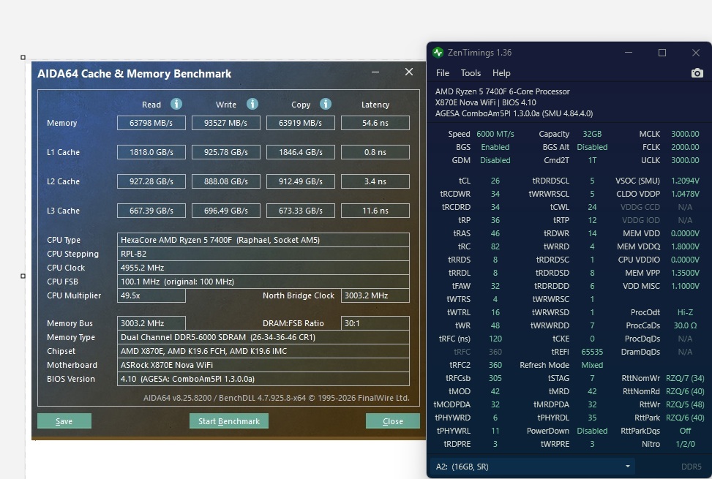Click the tRFC (ns) value 120
Image resolution: width=712 pixels, height=479 pixels.
pos(495,339)
